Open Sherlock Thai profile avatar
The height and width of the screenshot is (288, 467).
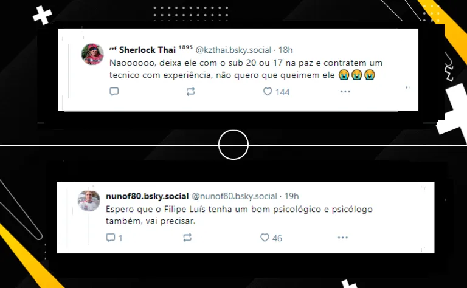92,54
